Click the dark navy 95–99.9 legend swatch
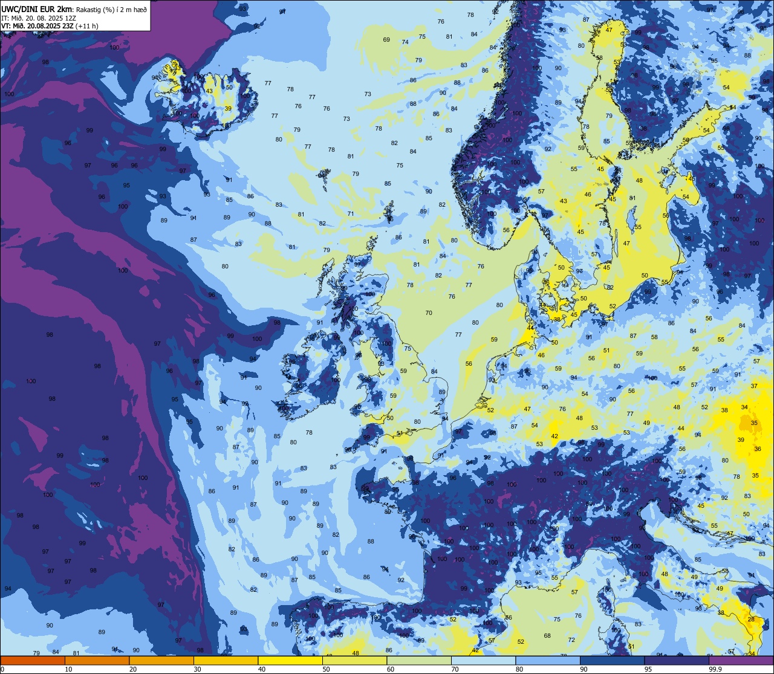 point(677,660)
